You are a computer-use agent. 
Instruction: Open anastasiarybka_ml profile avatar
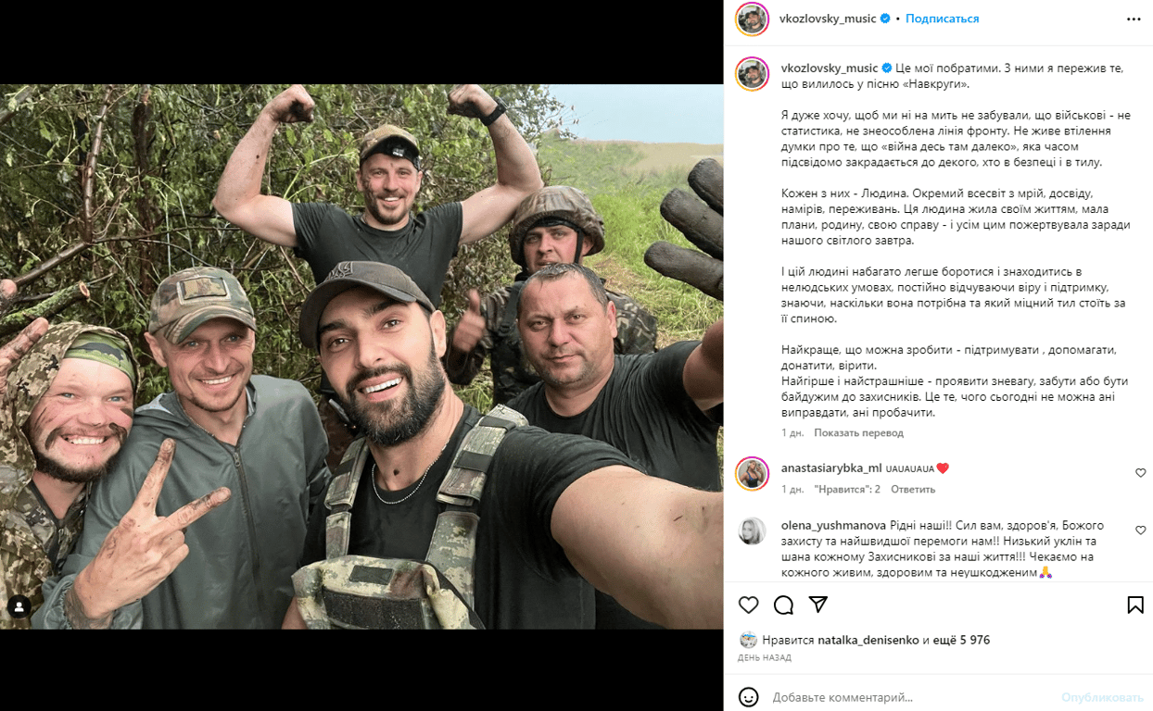click(753, 474)
